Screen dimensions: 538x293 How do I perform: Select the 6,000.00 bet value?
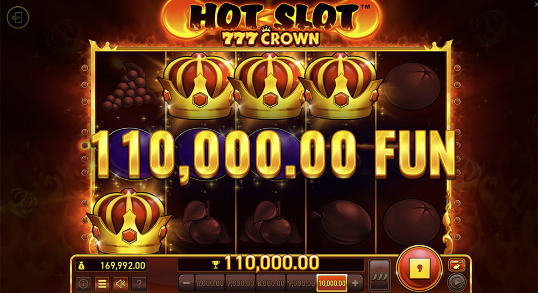[210, 283]
